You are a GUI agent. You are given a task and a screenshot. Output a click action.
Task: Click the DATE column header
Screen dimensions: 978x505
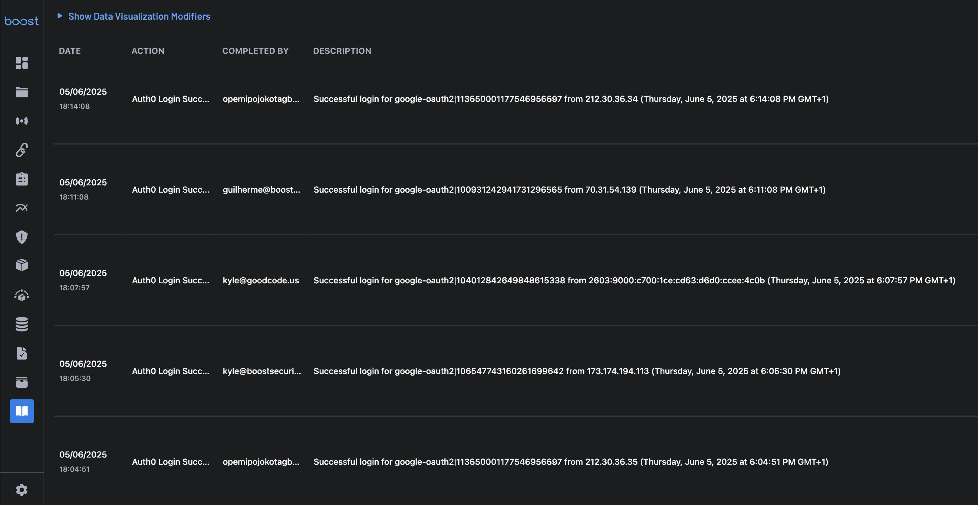point(70,51)
